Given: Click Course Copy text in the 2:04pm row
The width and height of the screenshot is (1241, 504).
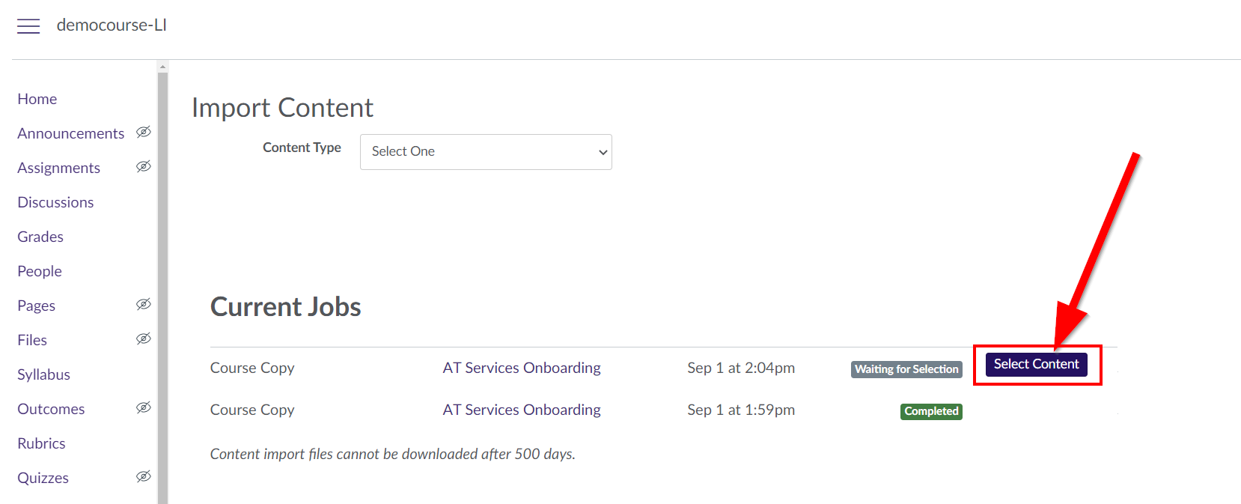Looking at the screenshot, I should 252,368.
